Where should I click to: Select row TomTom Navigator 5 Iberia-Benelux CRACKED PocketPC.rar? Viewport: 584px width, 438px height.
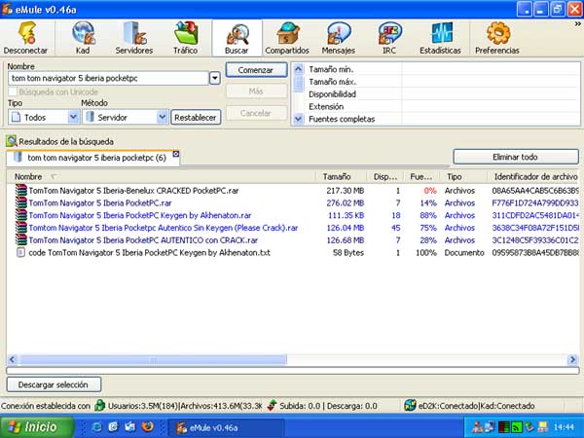point(293,191)
